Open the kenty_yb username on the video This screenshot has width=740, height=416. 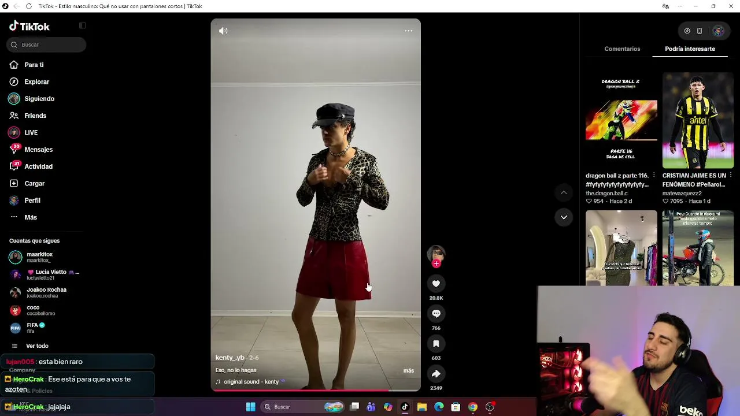(230, 358)
